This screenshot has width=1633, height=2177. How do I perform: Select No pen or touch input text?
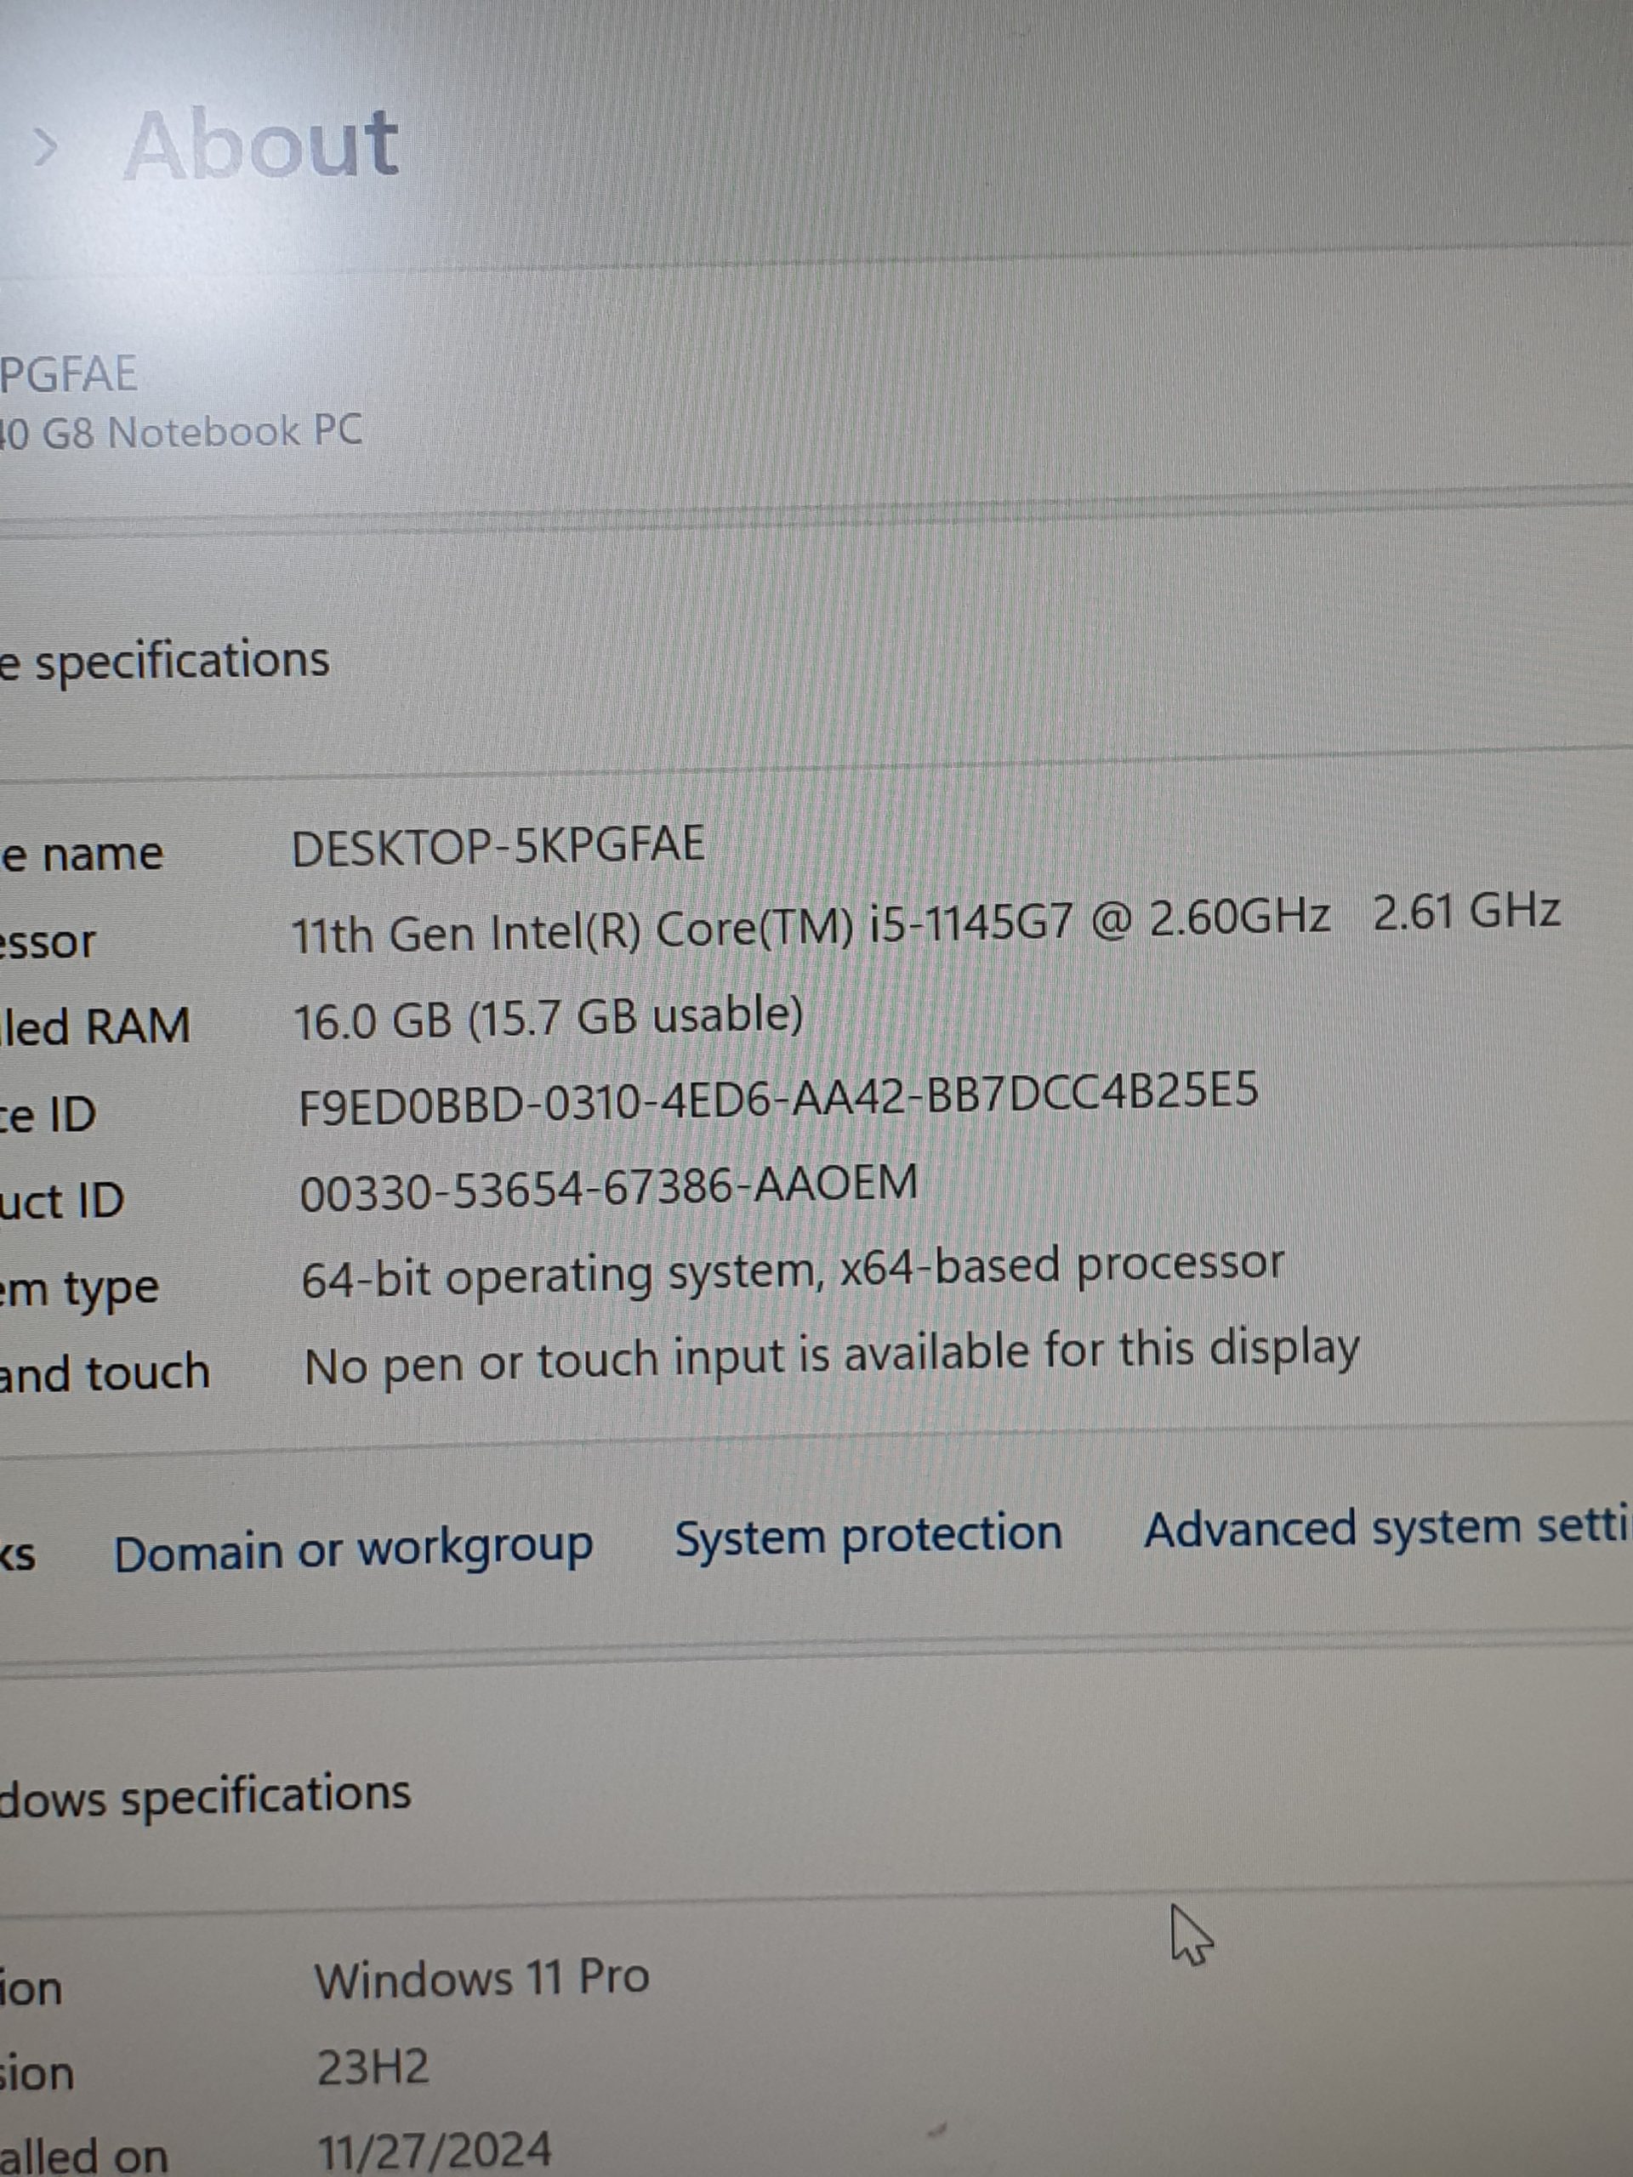click(832, 1359)
